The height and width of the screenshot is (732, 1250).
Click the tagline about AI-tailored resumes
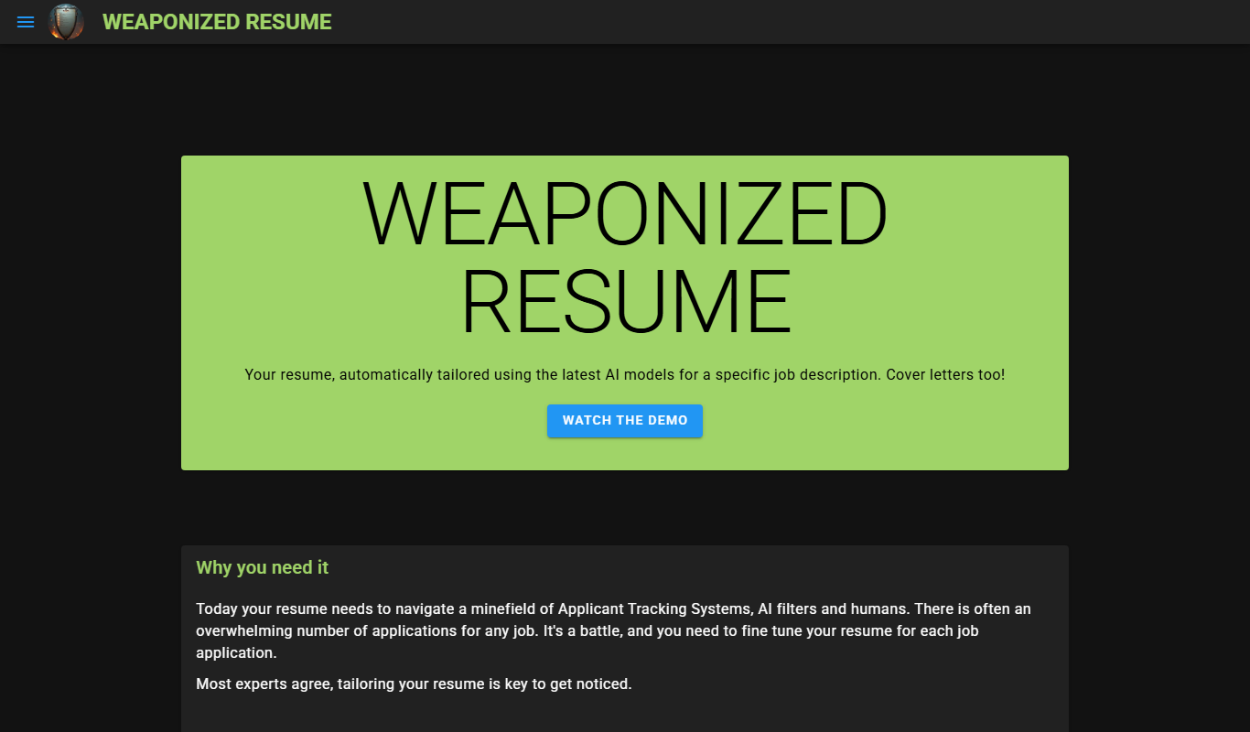tap(625, 375)
